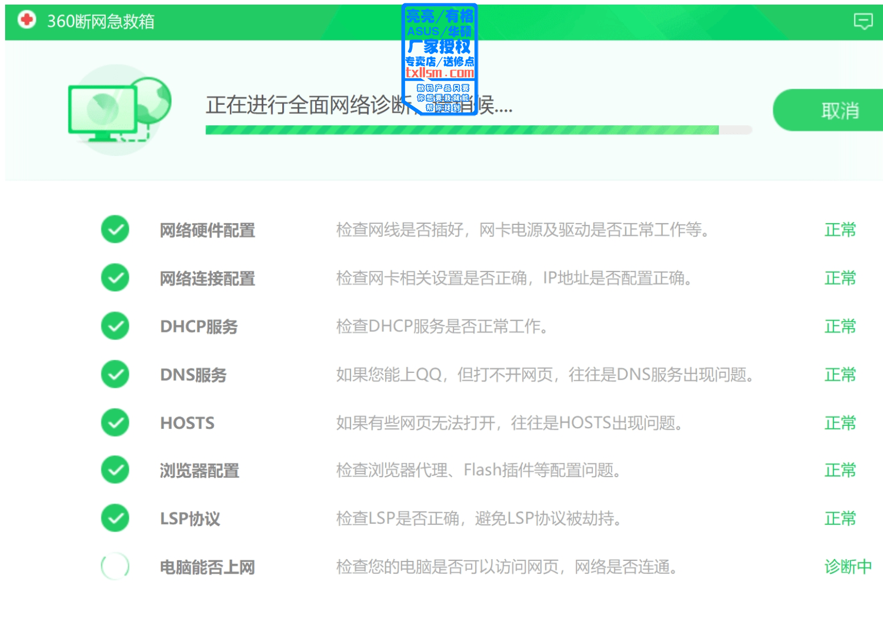Click green checkmark beside HOSTS
This screenshot has width=883, height=632.
[x=115, y=422]
